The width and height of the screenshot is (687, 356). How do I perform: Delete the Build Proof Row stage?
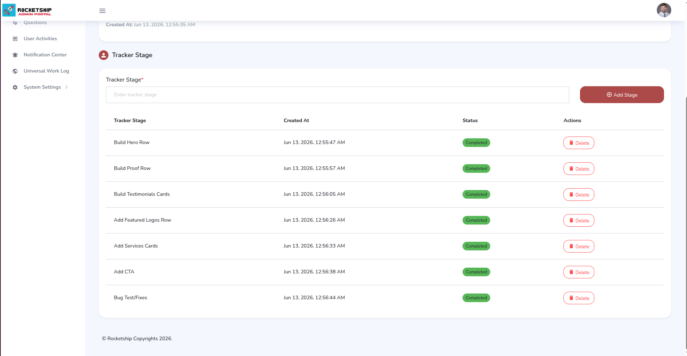(579, 169)
